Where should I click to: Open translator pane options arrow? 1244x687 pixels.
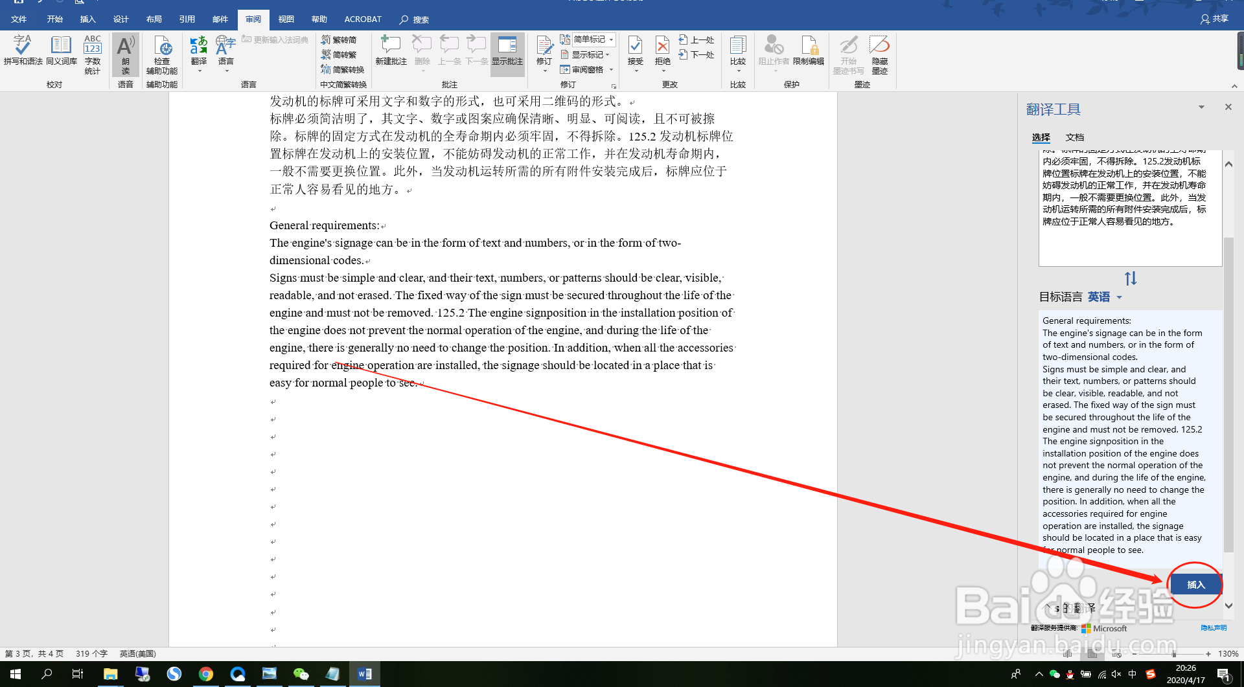click(x=1201, y=107)
